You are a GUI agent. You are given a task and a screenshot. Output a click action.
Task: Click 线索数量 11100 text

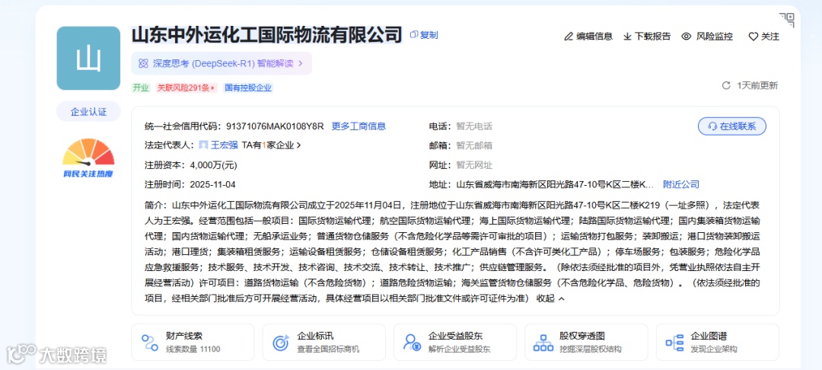[193, 349]
